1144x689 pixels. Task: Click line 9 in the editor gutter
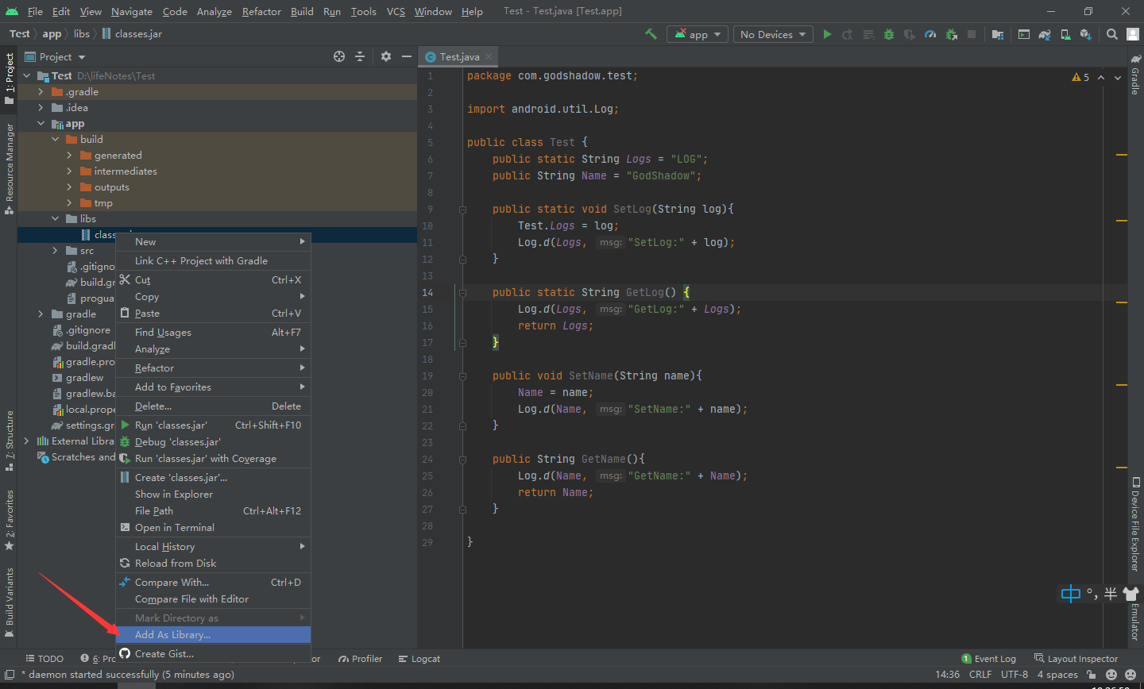[430, 210]
